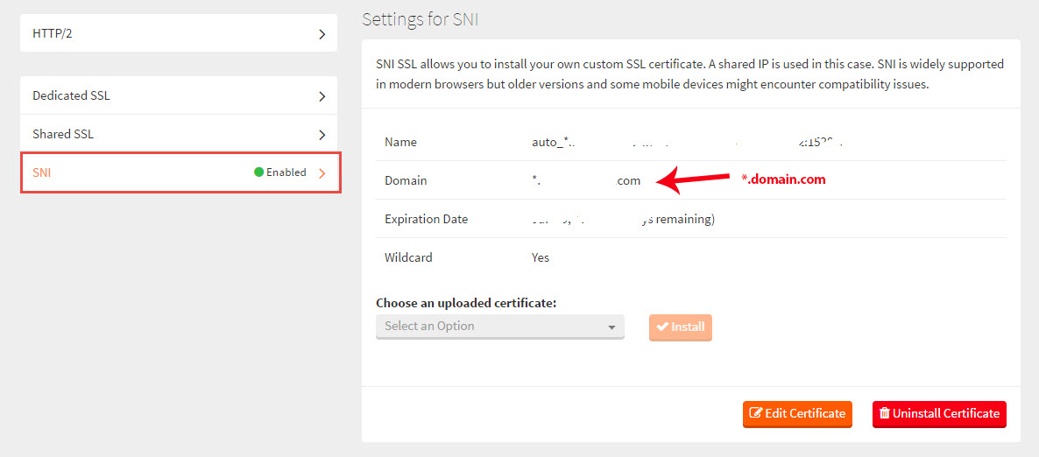Screen dimensions: 1039x457
Task: Open the Select an Option certificate dropdown
Action: point(499,327)
